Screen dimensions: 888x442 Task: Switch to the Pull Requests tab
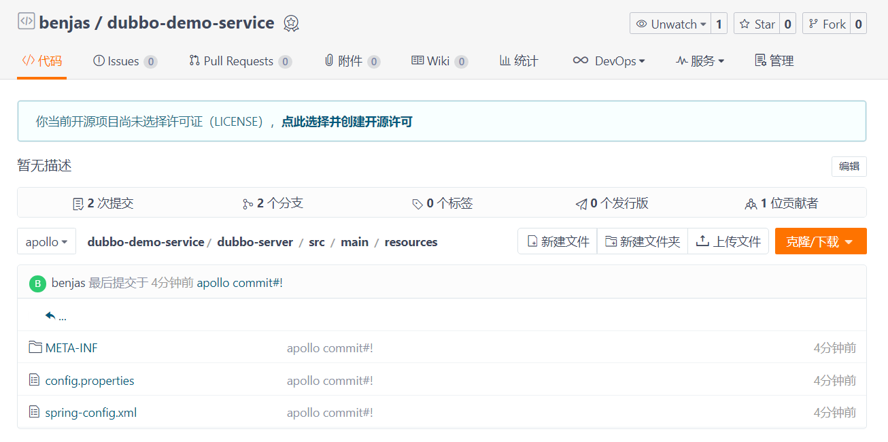[240, 61]
